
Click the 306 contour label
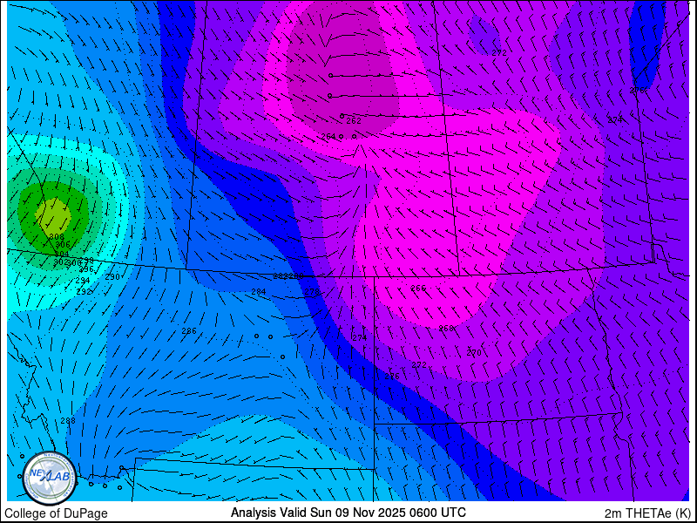coord(63,245)
